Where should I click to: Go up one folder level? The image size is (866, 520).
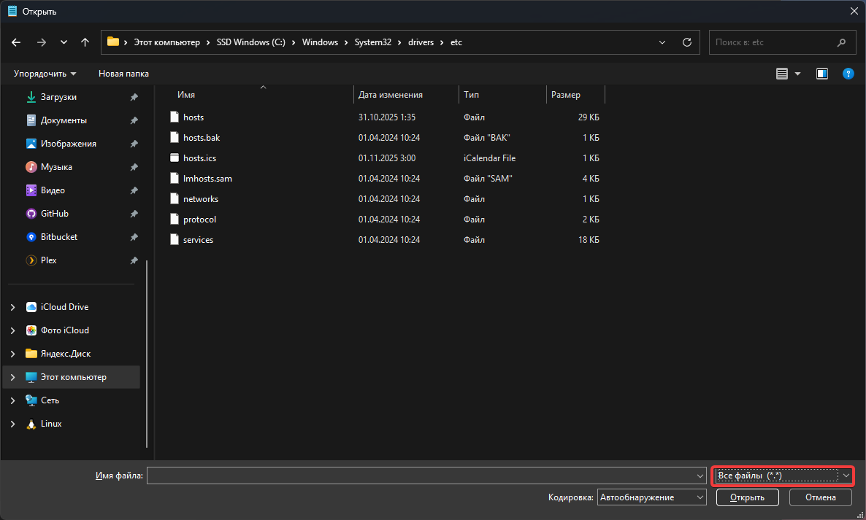(85, 42)
